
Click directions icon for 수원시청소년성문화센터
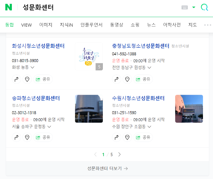point(117,137)
